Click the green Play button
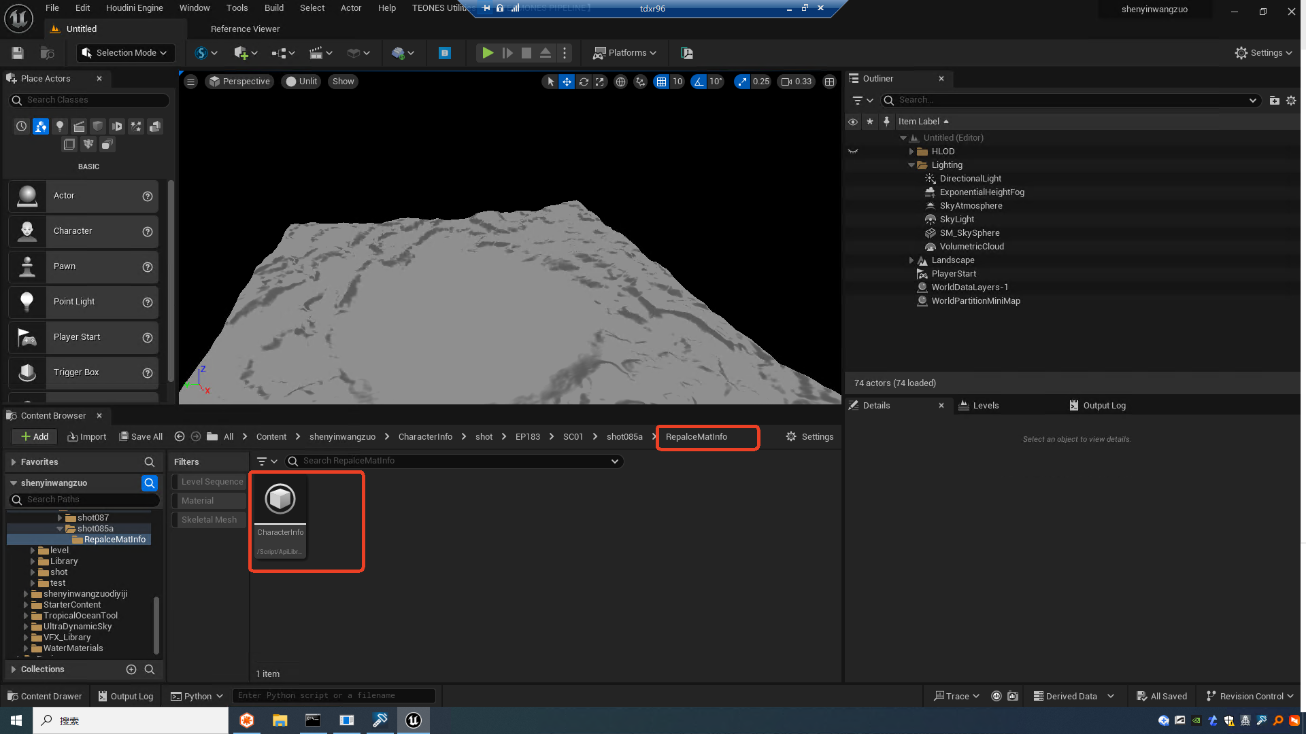1306x734 pixels. tap(488, 53)
